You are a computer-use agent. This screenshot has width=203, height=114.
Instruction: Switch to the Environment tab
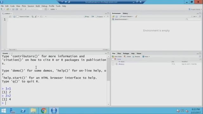116,13
